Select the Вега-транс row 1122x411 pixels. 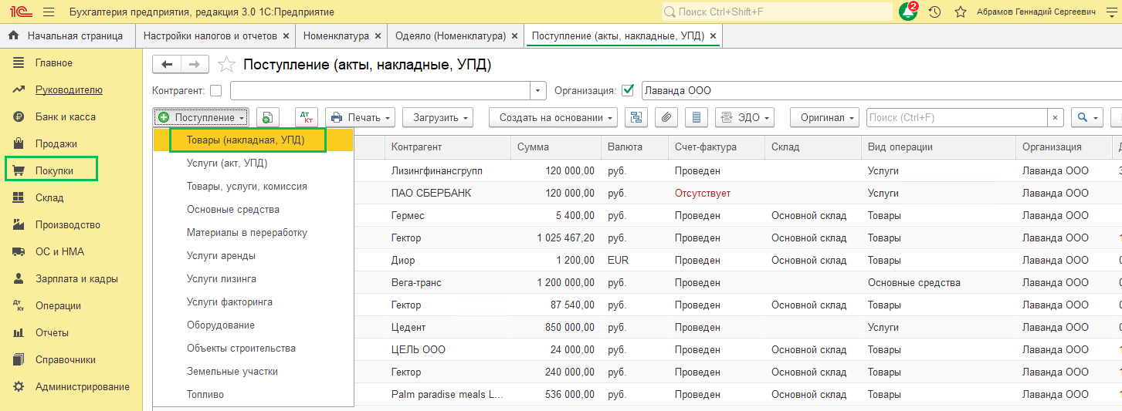click(x=737, y=282)
